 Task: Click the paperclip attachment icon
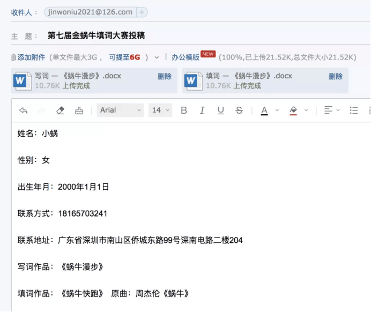pyautogui.click(x=13, y=57)
